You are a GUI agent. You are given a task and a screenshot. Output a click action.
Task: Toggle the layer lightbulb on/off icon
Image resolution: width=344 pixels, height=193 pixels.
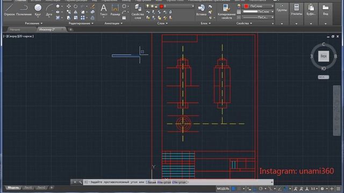click(x=148, y=6)
